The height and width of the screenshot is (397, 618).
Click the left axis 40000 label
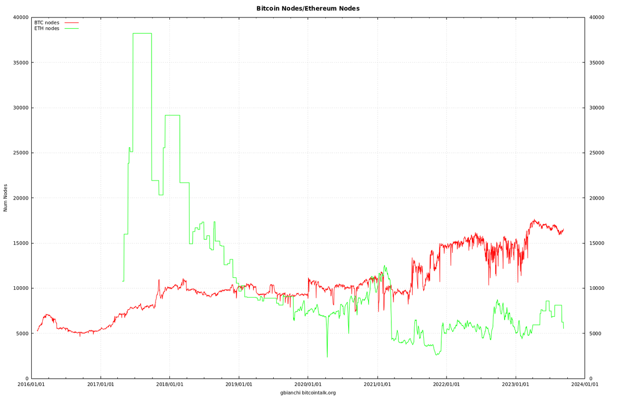pyautogui.click(x=20, y=17)
